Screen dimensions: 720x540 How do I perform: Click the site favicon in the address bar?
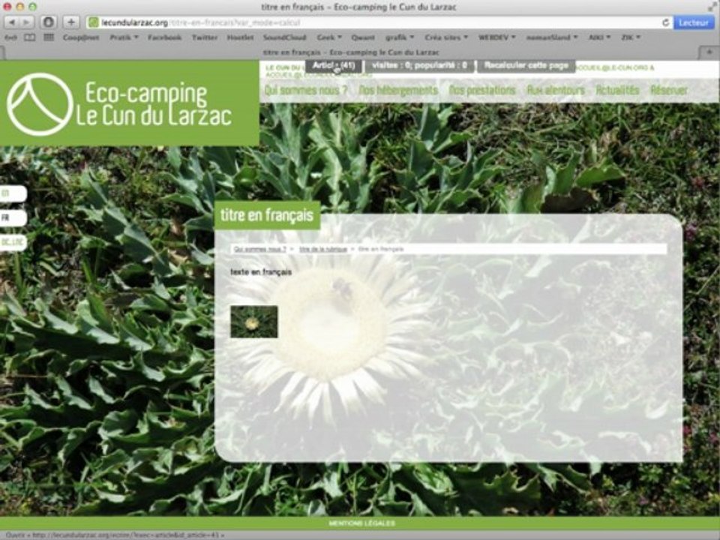click(x=94, y=22)
